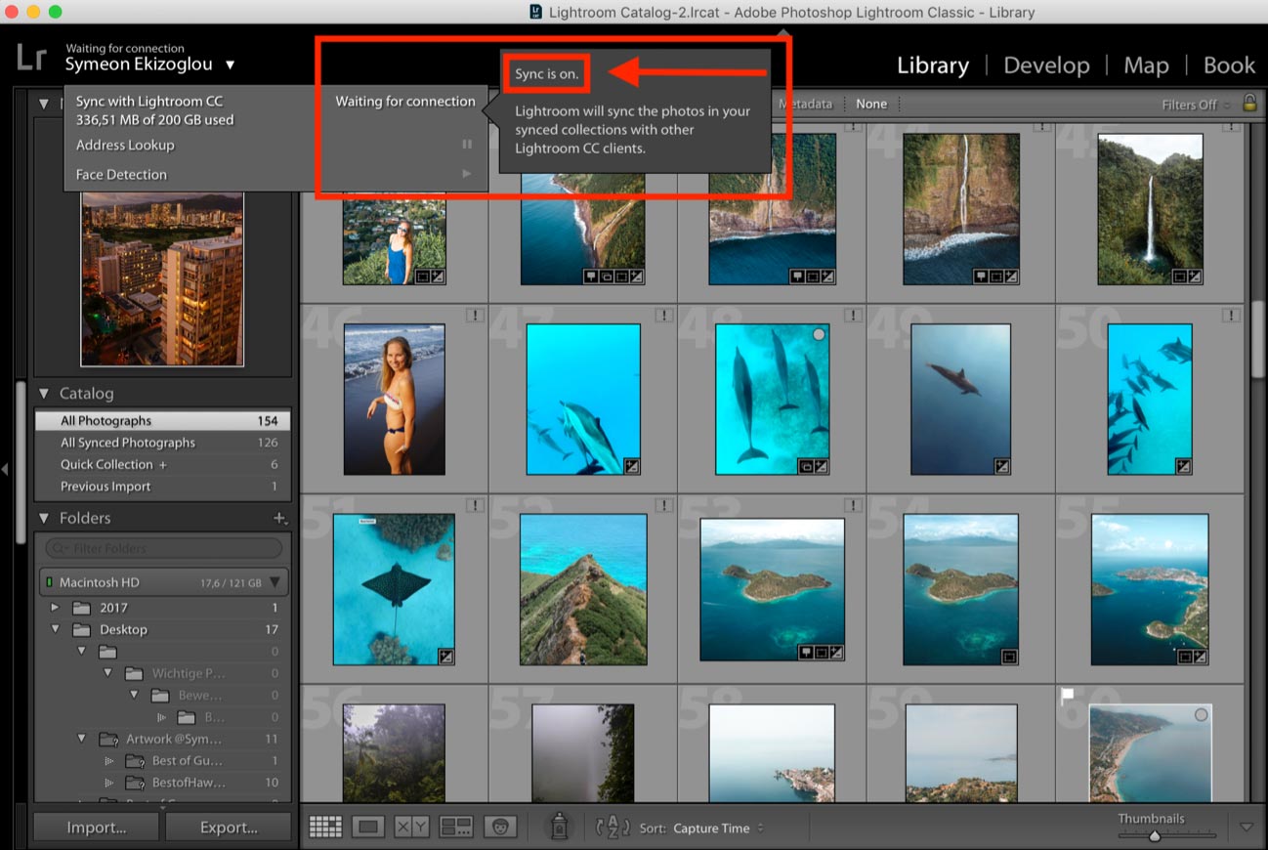
Task: Click the Desktop folder icon
Action: click(x=82, y=629)
